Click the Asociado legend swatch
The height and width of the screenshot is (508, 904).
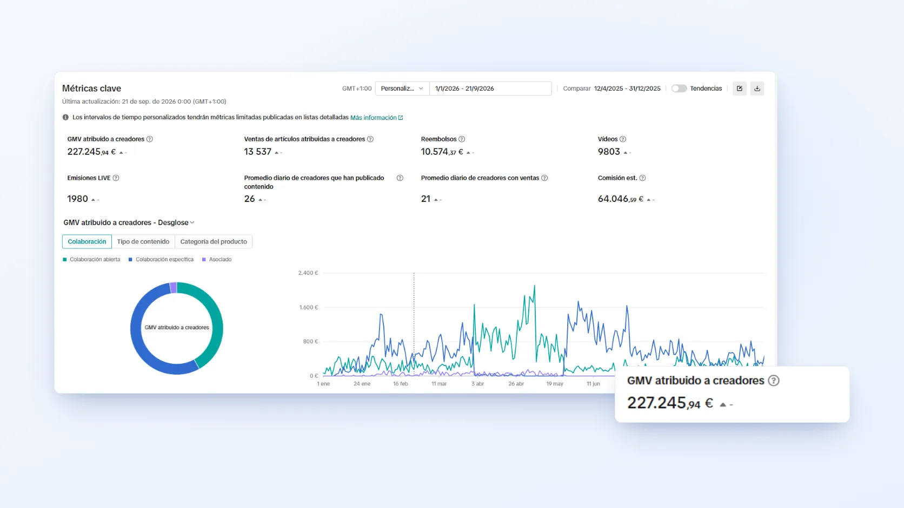coord(204,260)
